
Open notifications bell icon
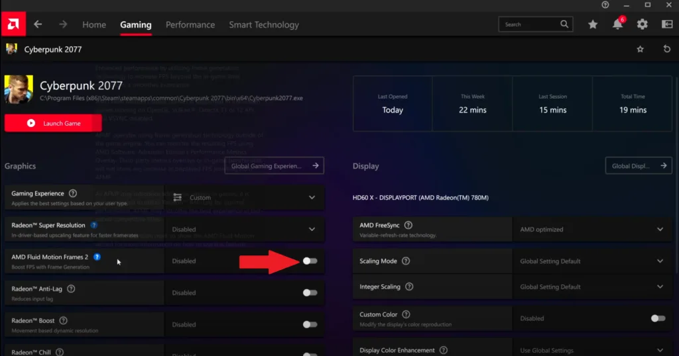point(618,24)
